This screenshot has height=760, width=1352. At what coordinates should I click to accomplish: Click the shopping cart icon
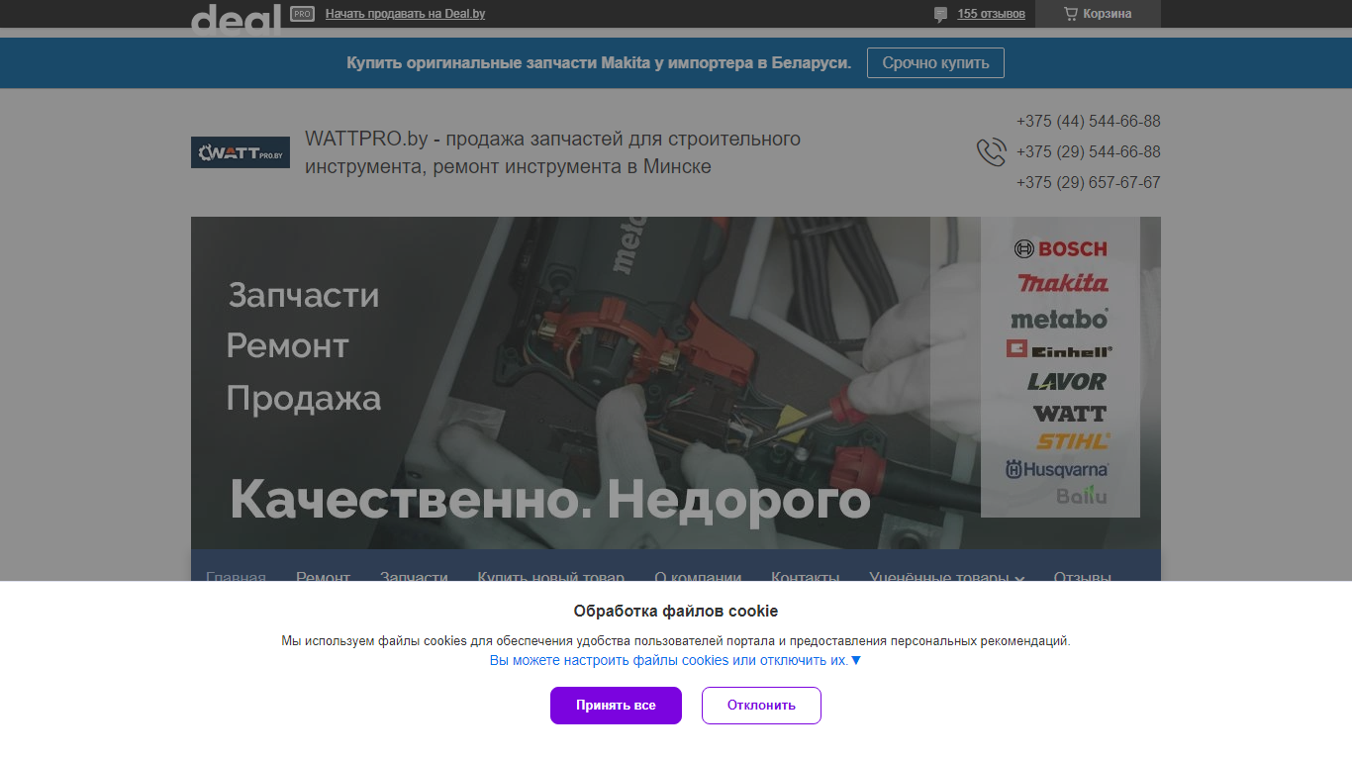[1070, 14]
